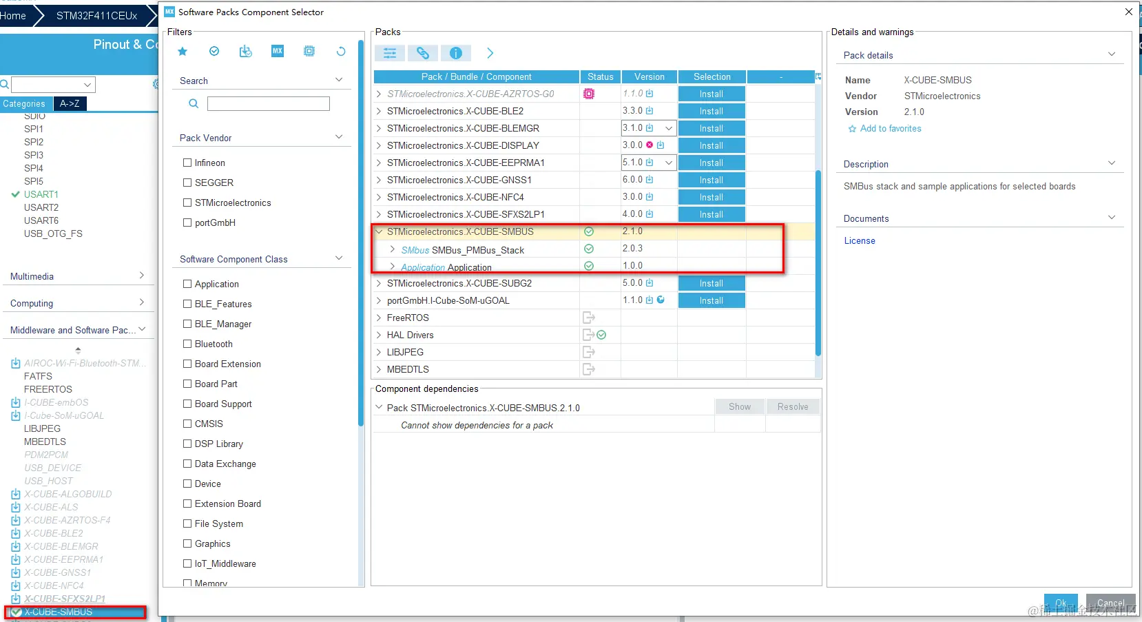The image size is (1142, 622).
Task: Click the green check status of X-CUBE-SMBUS
Action: [x=589, y=231]
